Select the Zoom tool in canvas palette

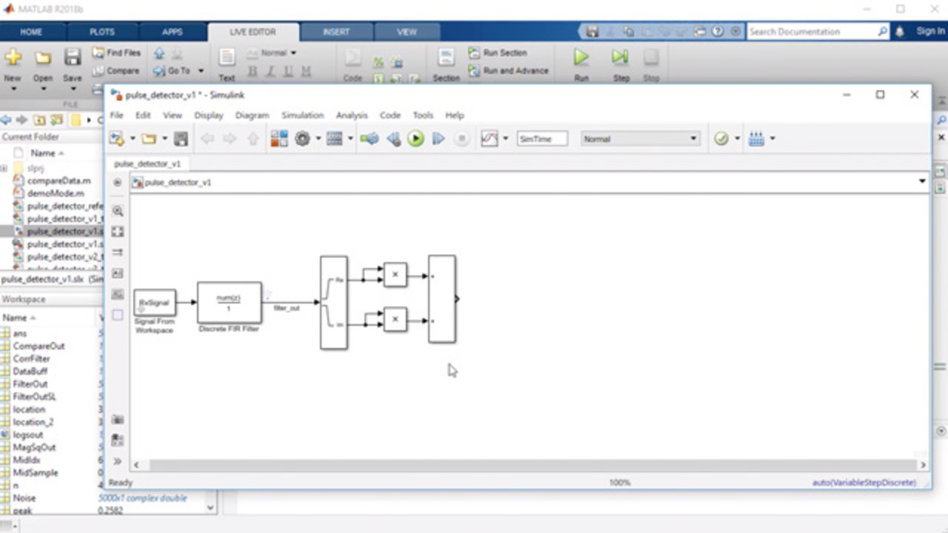click(118, 211)
